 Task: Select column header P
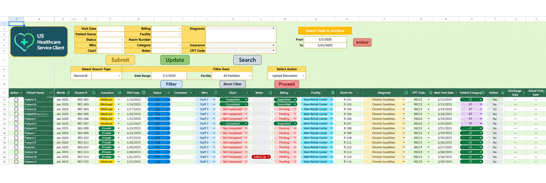point(384,19)
